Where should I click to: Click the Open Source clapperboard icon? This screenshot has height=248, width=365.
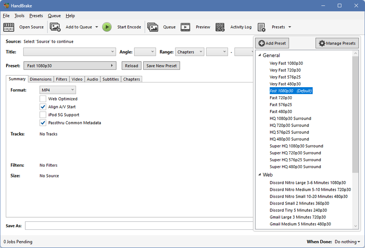click(9, 27)
